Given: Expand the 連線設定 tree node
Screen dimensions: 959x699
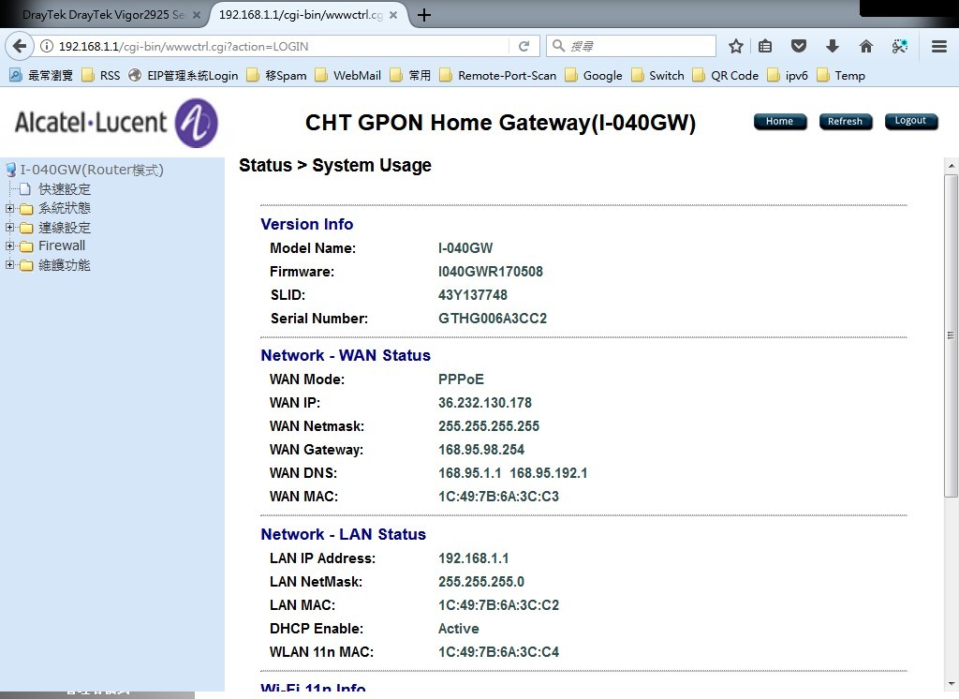Looking at the screenshot, I should pos(9,227).
